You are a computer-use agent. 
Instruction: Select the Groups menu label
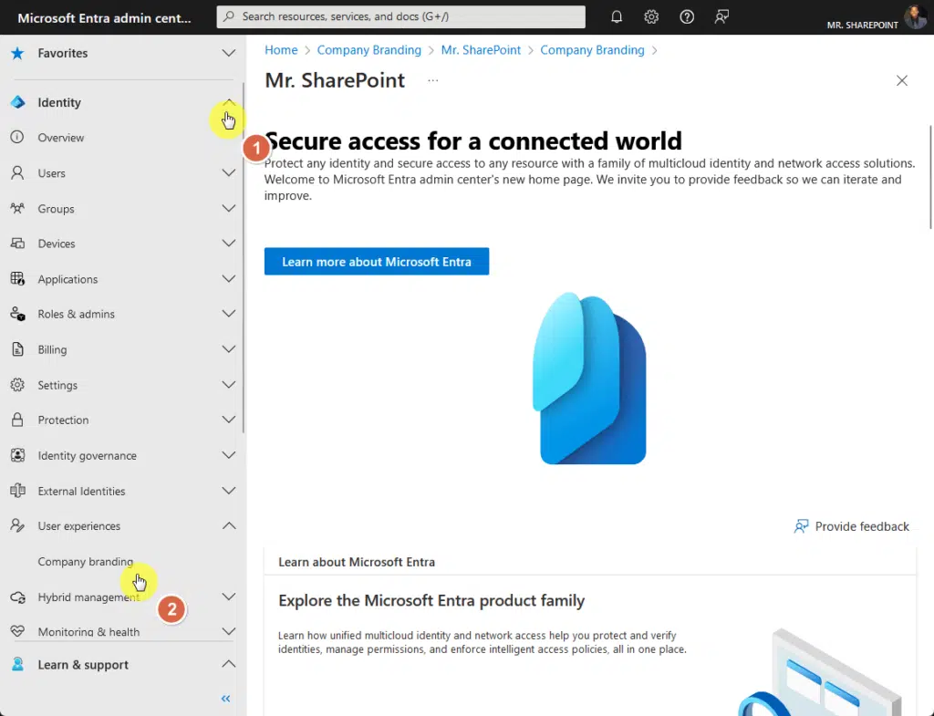tap(56, 209)
